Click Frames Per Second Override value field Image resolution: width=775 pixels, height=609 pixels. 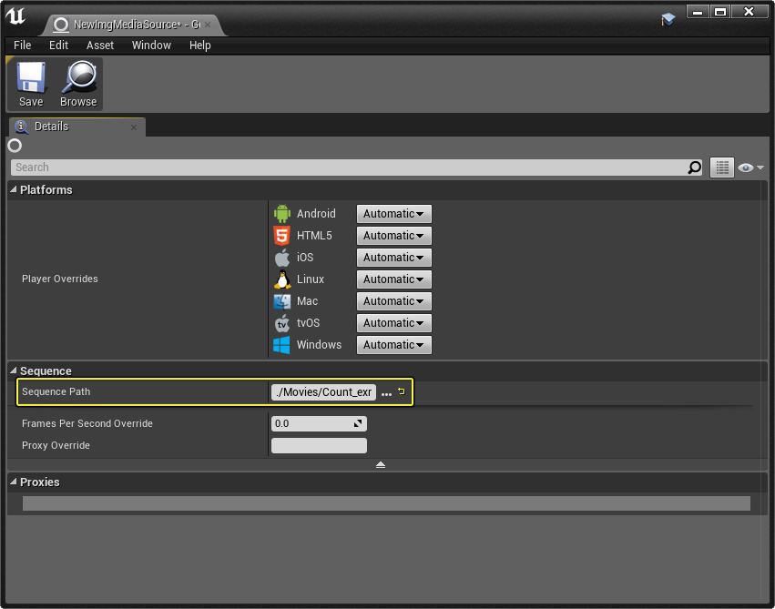point(319,423)
